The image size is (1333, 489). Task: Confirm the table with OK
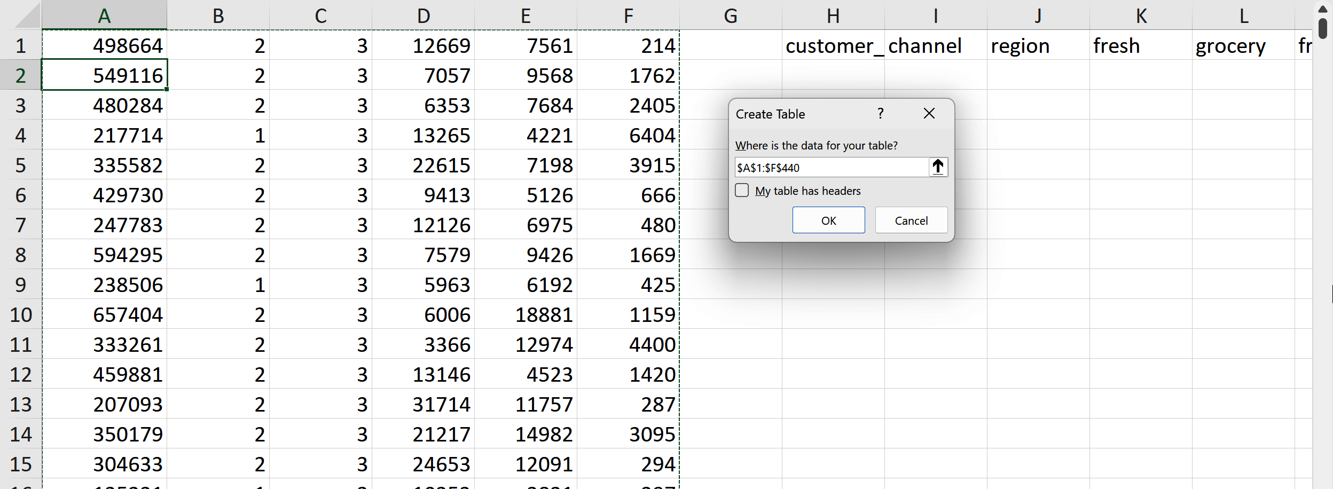(828, 220)
